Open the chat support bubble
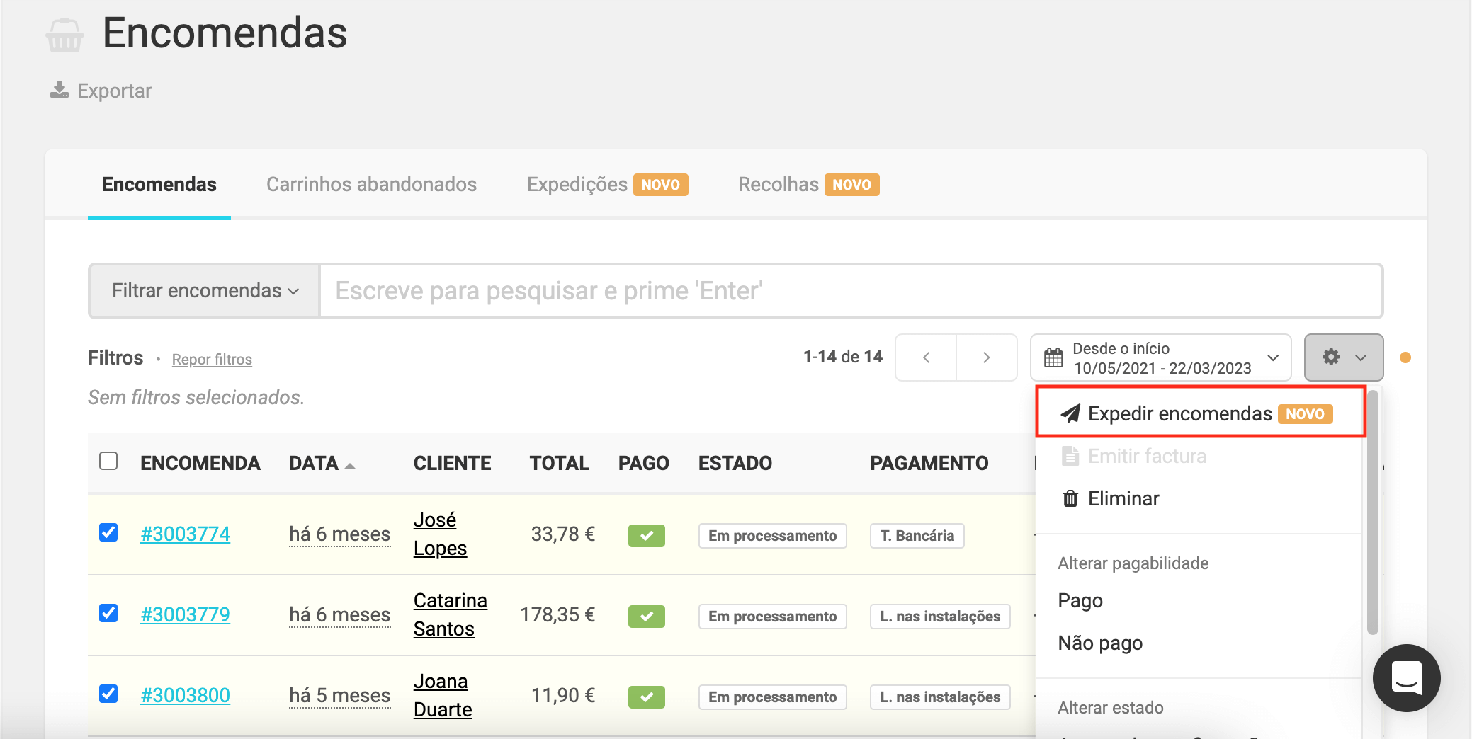1472x739 pixels. click(1405, 678)
